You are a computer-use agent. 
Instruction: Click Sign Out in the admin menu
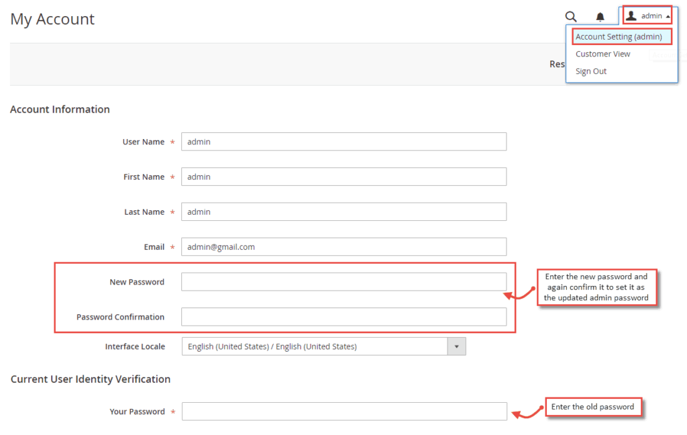[590, 70]
